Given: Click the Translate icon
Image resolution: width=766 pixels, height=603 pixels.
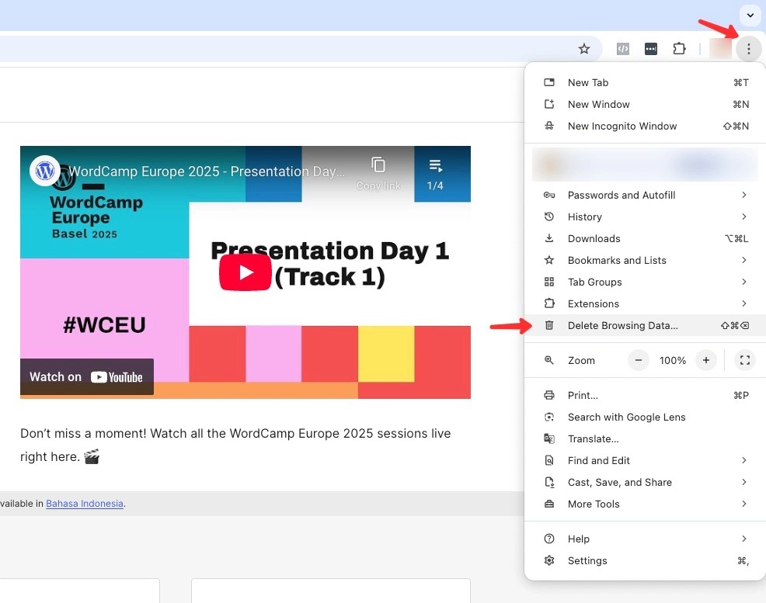Looking at the screenshot, I should [x=549, y=438].
